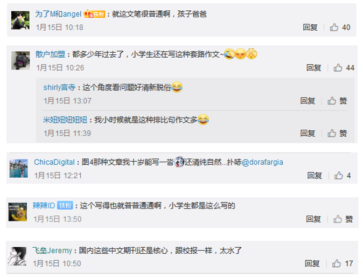This screenshot has height=278, width=363.
Task: Click thumbs-up on 米妞妞妞妞妞's reply
Action: point(332,133)
